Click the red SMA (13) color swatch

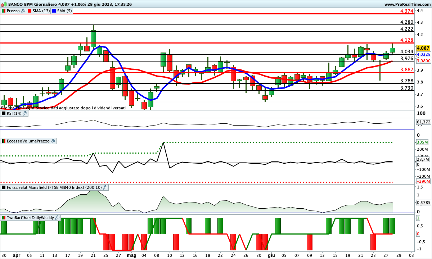click(x=30, y=11)
